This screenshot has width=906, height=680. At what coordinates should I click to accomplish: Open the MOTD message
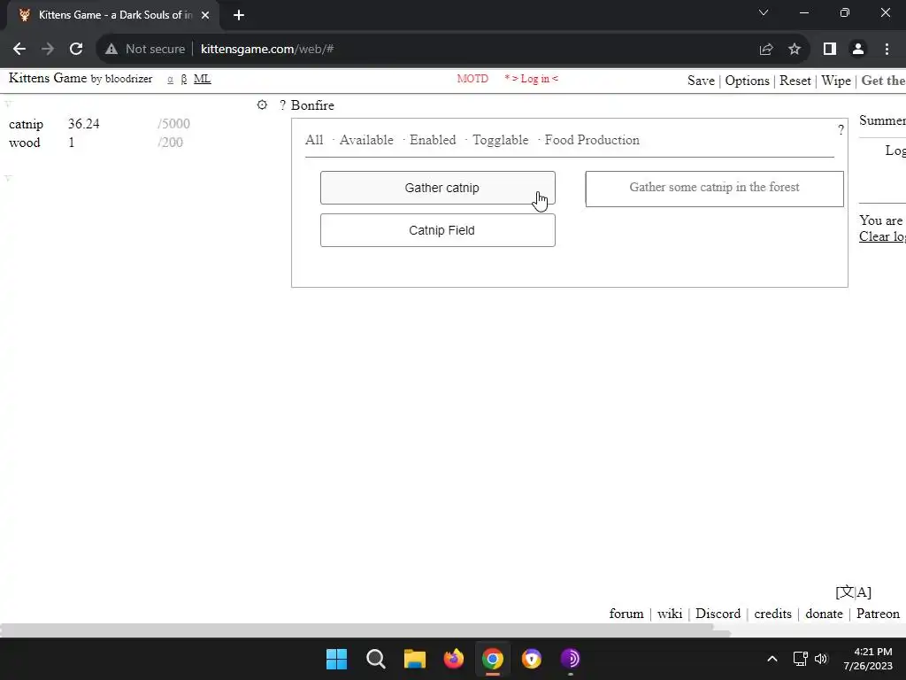[472, 79]
